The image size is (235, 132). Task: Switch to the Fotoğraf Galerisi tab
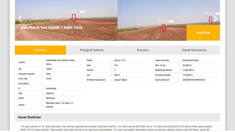pyautogui.click(x=92, y=50)
